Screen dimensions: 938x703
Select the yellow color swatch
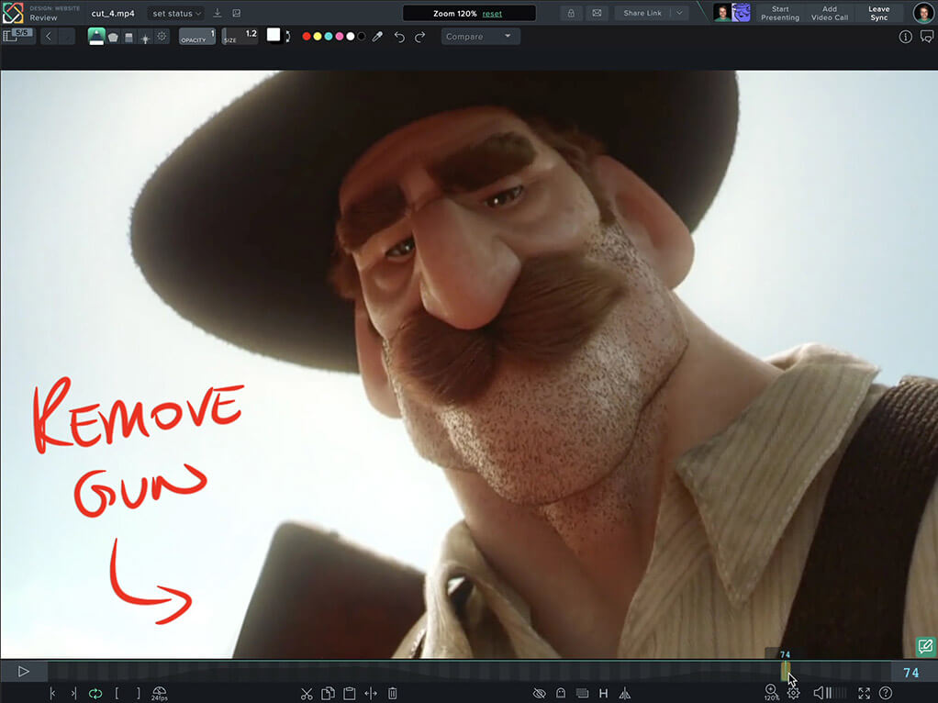(318, 37)
